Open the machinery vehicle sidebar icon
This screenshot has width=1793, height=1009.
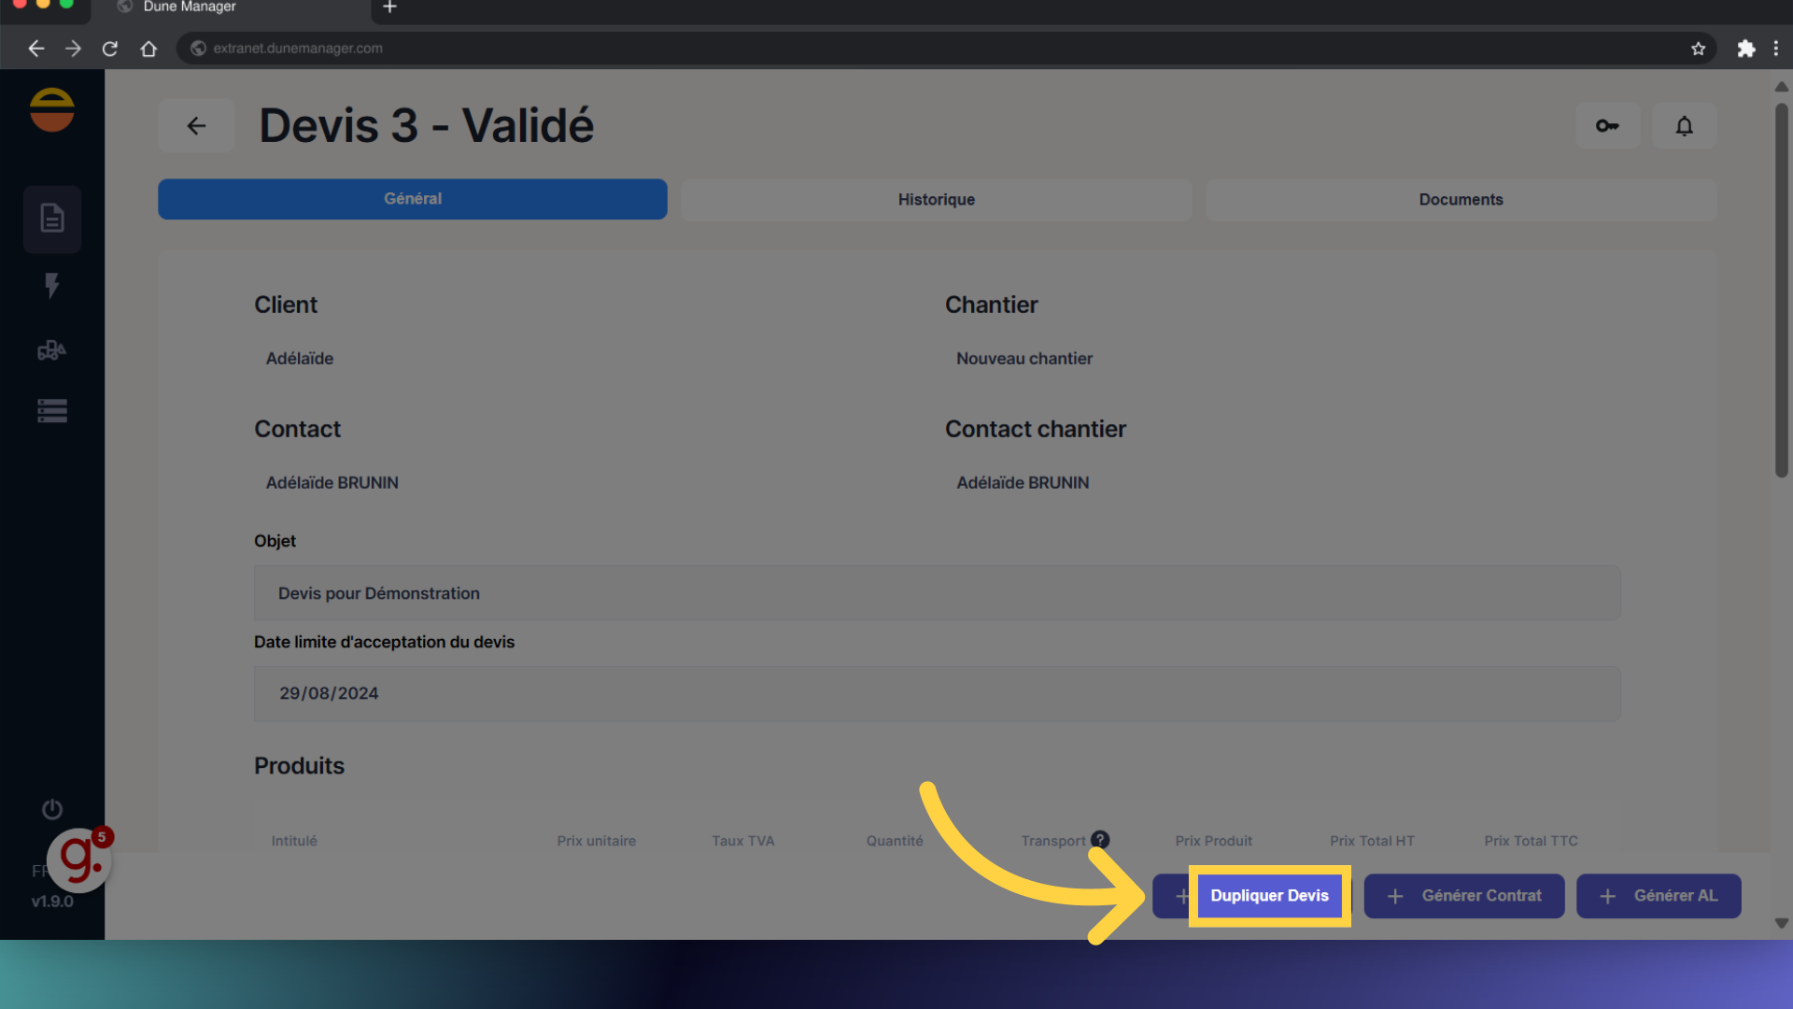point(52,350)
